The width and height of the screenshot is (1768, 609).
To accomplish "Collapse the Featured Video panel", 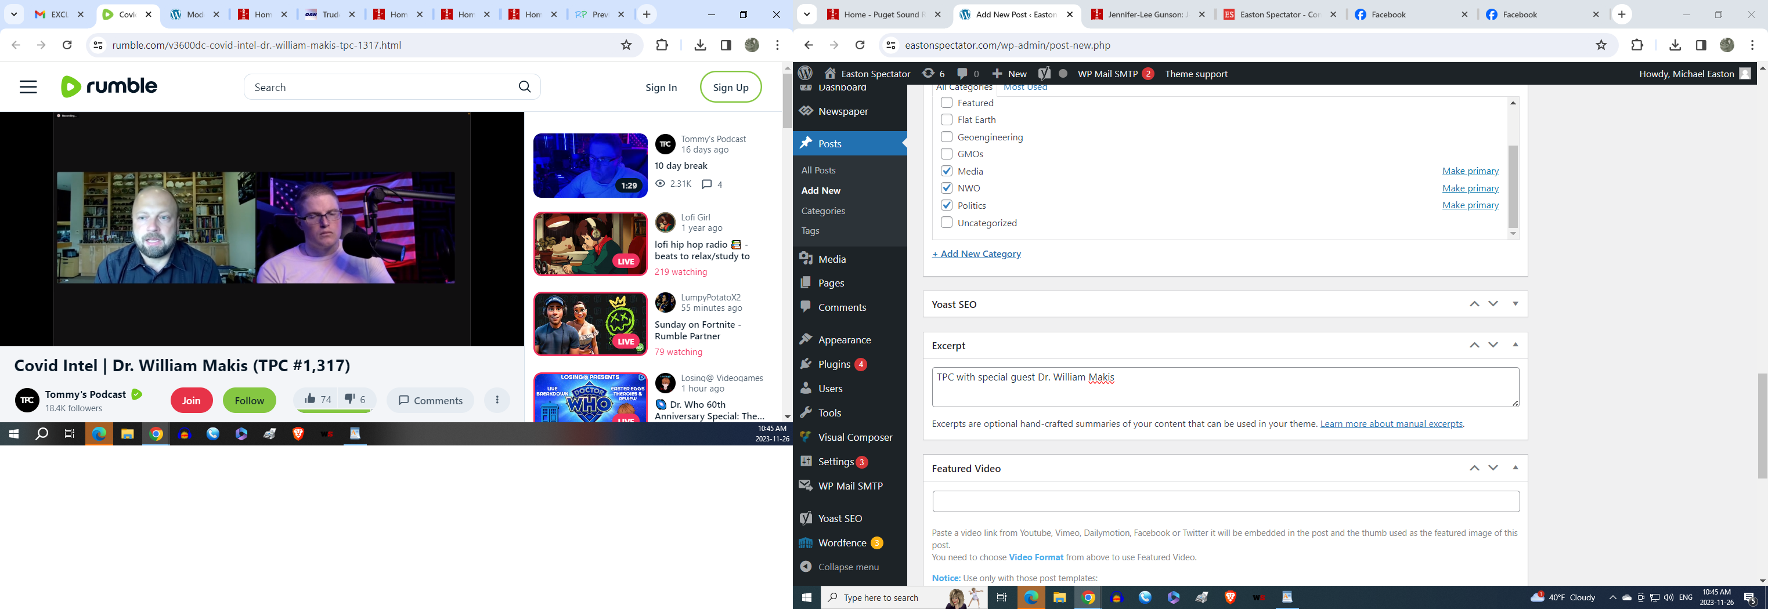I will coord(1515,467).
